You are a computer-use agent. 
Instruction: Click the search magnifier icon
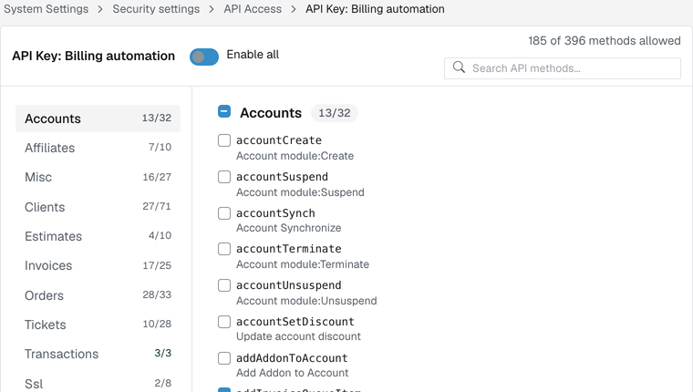click(459, 67)
